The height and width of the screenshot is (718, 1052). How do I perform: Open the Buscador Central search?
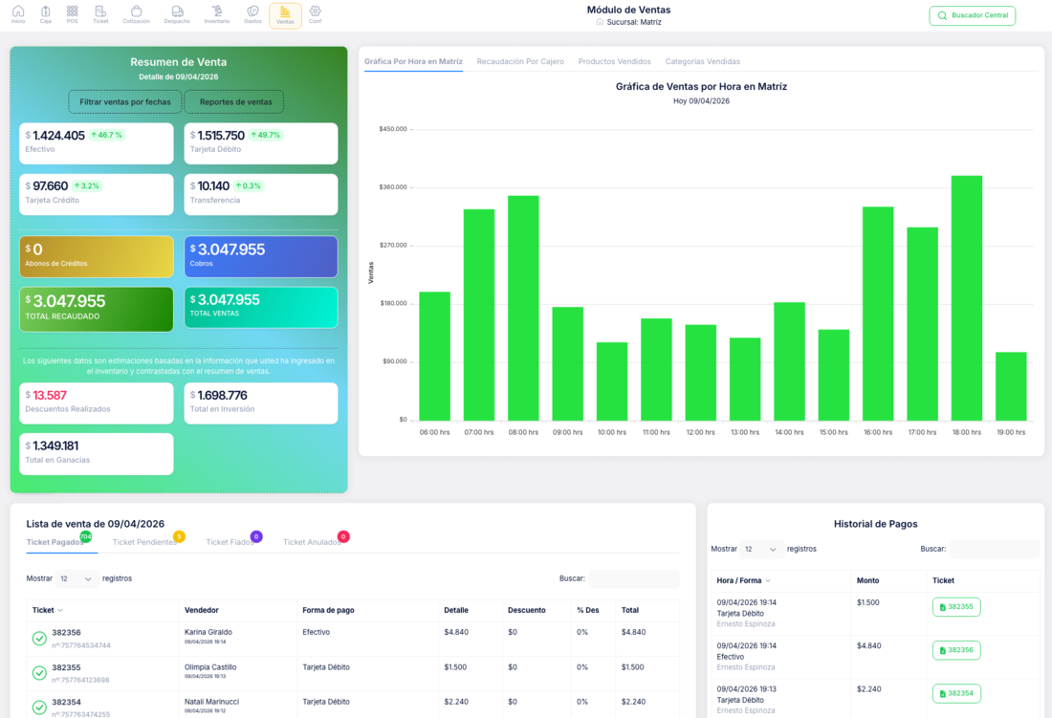point(973,15)
